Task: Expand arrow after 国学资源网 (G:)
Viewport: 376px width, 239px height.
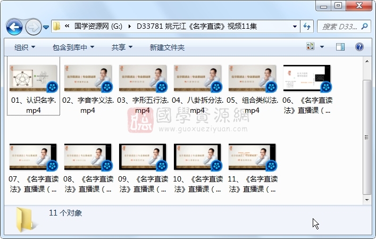Action: point(129,26)
